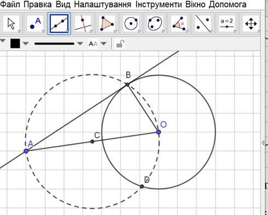The height and width of the screenshot is (215, 268).
Task: Select the Ellipse conic tool
Action: click(155, 24)
